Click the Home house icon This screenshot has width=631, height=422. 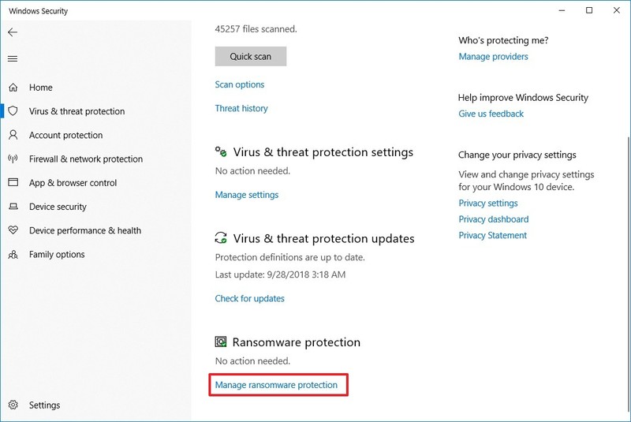(x=13, y=88)
